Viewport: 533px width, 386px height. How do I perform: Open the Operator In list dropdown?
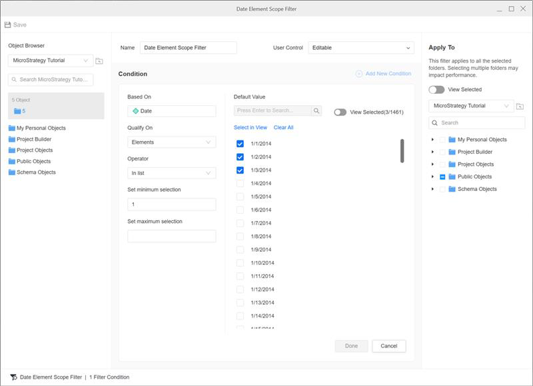coord(171,173)
